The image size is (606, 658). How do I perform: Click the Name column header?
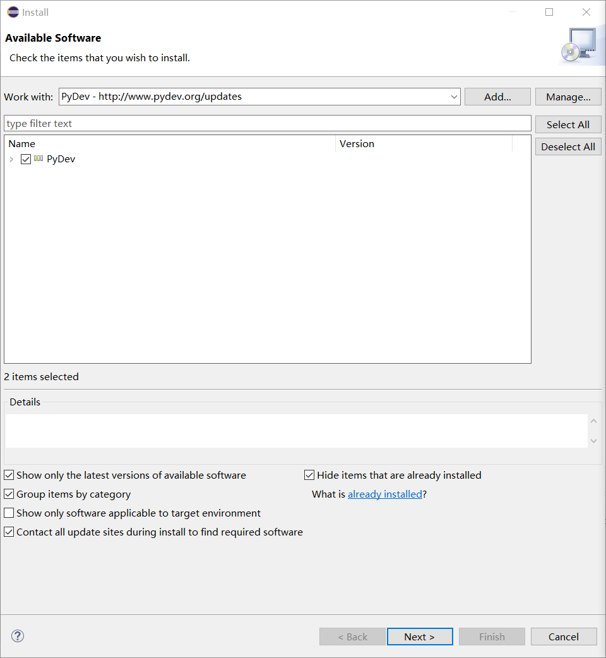pos(169,143)
